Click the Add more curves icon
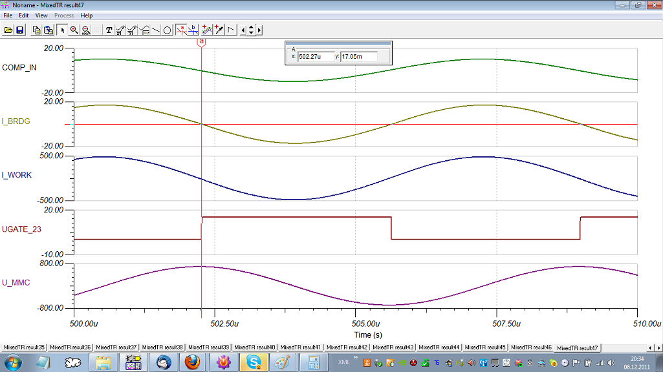This screenshot has width=663, height=372. [207, 30]
